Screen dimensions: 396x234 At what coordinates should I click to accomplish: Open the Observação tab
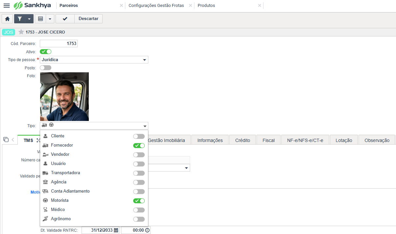(x=377, y=140)
